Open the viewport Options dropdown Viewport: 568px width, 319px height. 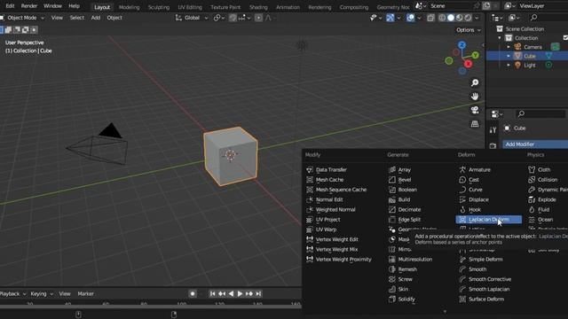point(469,30)
